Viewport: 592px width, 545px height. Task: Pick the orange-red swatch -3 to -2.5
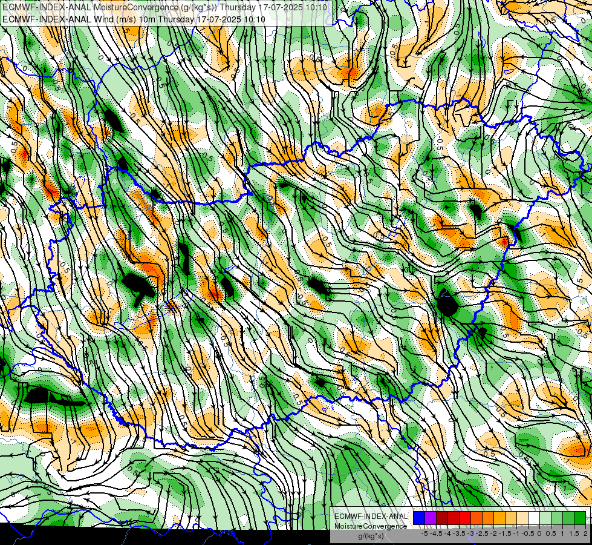[477, 518]
